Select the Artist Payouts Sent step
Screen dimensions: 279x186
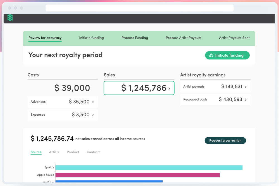[x=234, y=38]
